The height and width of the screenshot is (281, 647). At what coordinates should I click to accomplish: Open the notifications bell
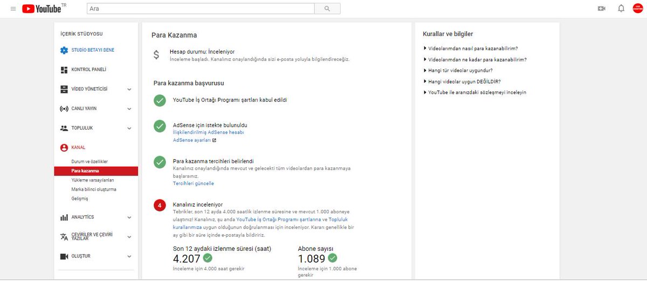click(x=621, y=9)
